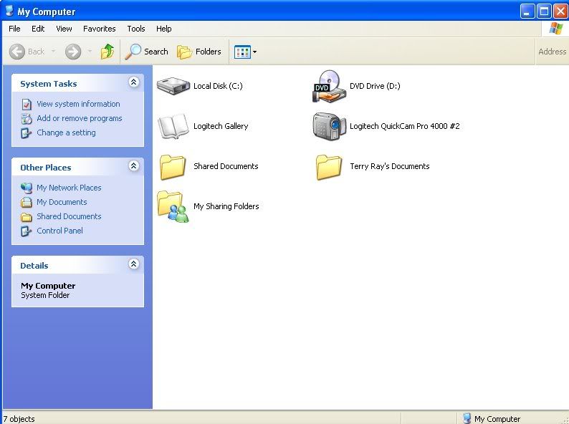The width and height of the screenshot is (569, 424).
Task: Open the DVD Drive (D:) icon
Action: (x=328, y=86)
